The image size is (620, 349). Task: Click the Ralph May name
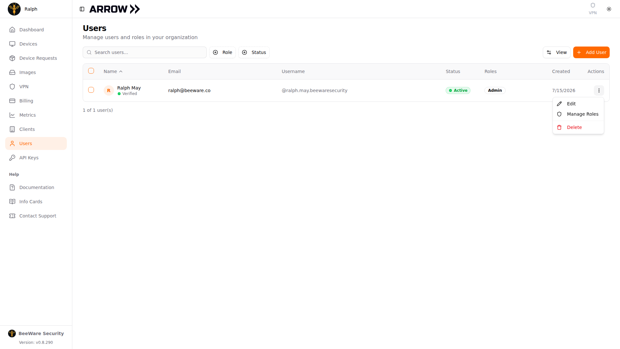[x=129, y=88]
